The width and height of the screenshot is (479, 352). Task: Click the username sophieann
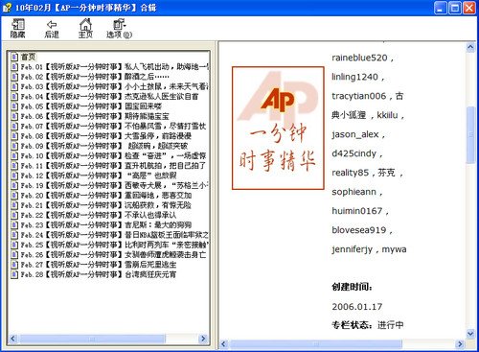pyautogui.click(x=354, y=192)
